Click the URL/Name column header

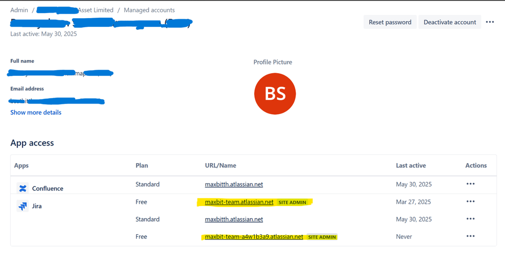(220, 166)
